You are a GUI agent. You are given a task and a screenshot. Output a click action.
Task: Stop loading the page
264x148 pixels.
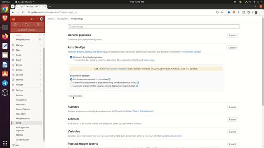tap(23, 12)
